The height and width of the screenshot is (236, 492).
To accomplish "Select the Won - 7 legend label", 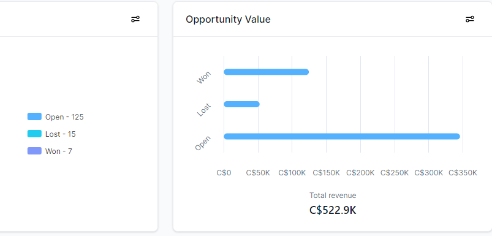I will click(x=59, y=151).
